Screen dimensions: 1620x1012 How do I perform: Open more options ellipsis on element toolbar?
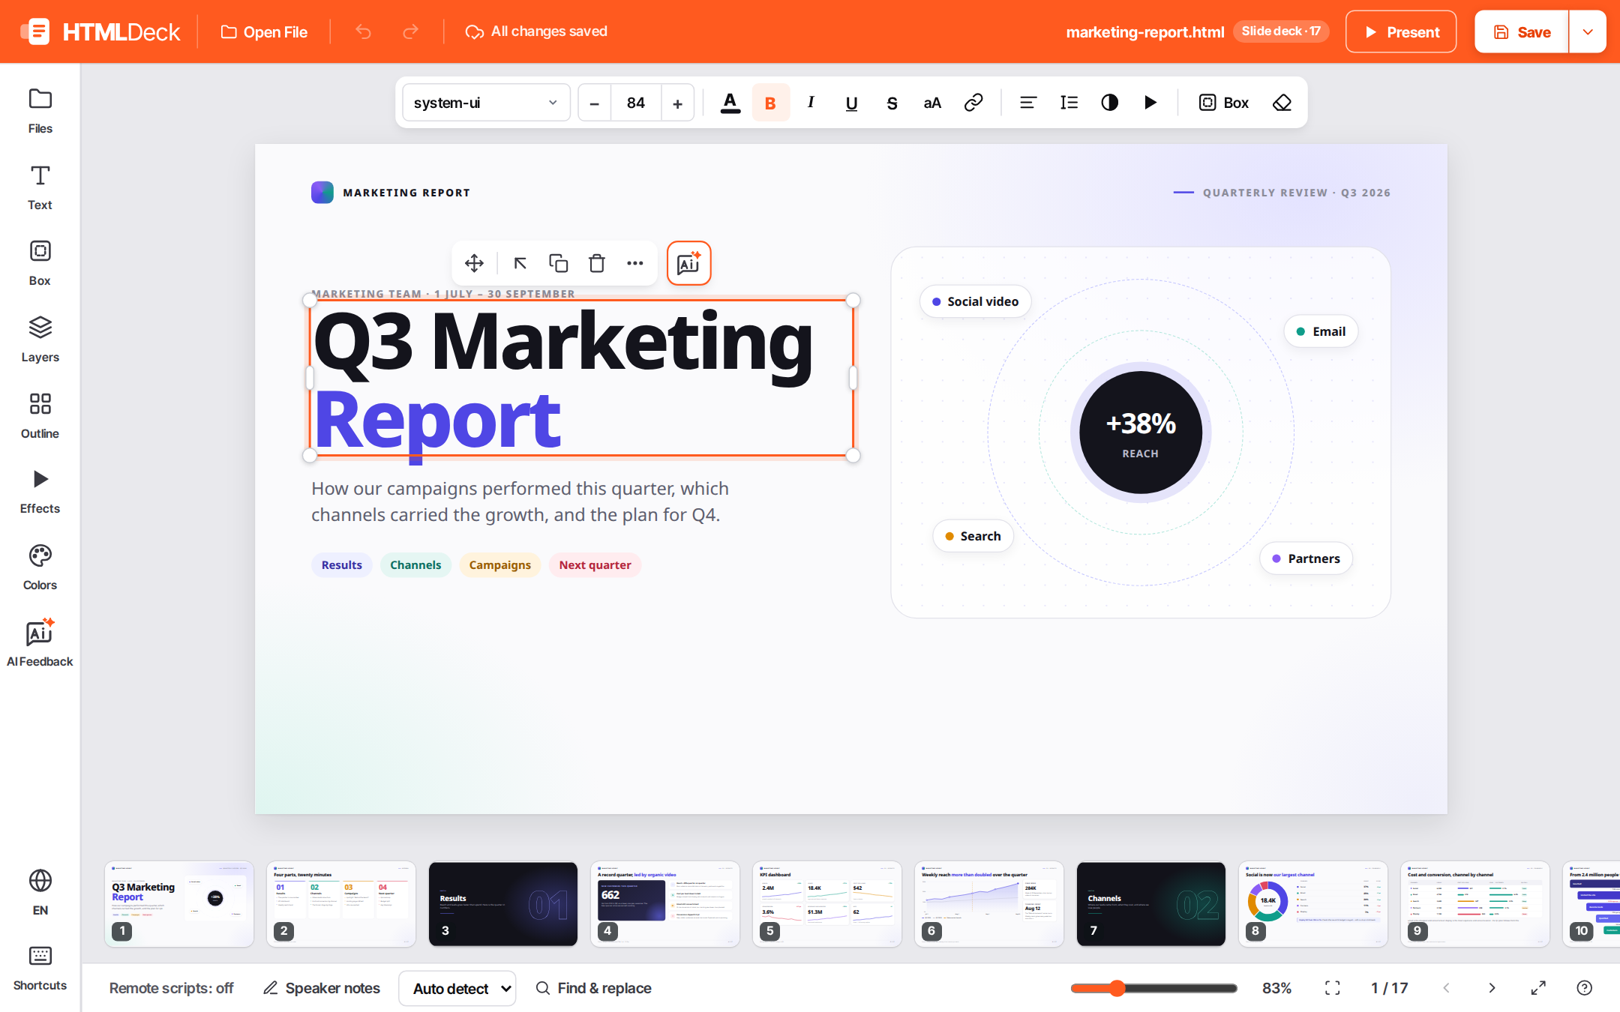point(634,263)
